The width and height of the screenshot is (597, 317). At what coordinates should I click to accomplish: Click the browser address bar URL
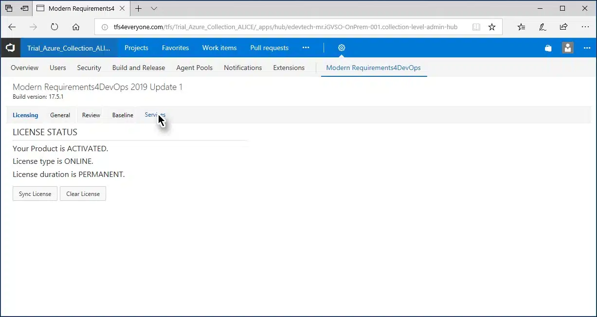pyautogui.click(x=285, y=27)
